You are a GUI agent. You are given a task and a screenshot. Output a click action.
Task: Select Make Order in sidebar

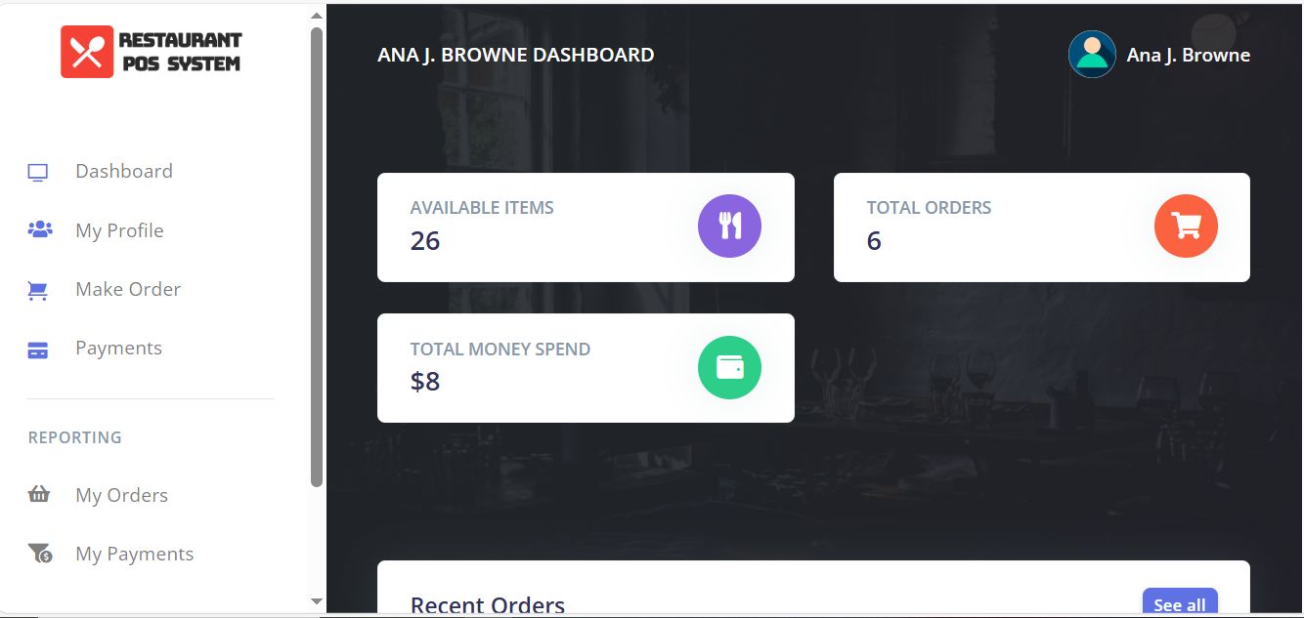(x=128, y=289)
